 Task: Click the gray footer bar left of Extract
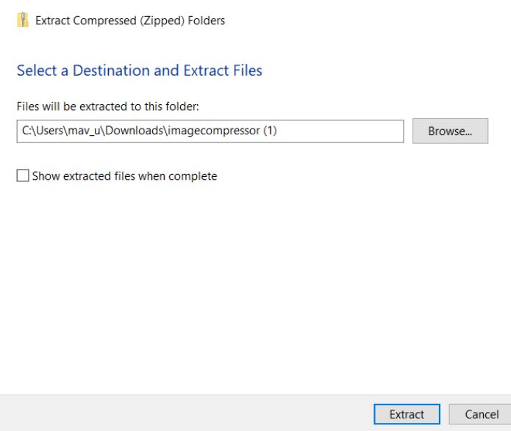pos(186,413)
